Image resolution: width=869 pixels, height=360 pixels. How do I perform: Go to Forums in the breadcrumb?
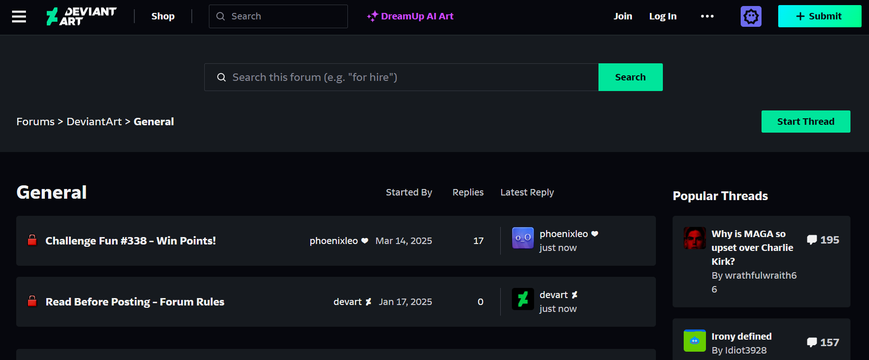click(35, 122)
